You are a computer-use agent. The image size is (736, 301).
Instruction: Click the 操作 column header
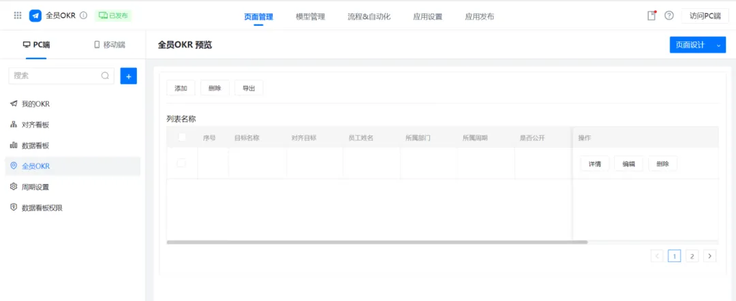pyautogui.click(x=585, y=138)
